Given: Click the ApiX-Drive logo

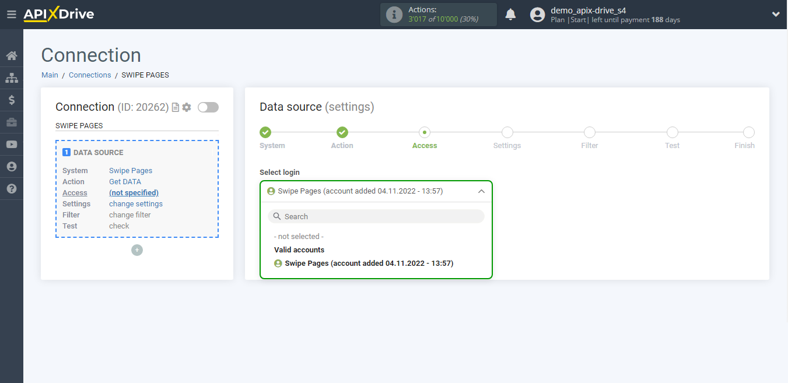Looking at the screenshot, I should pyautogui.click(x=58, y=15).
